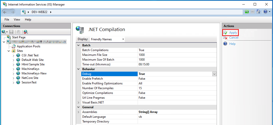This screenshot has height=125, width=273.
Task: Open the View menu
Action: click(x=17, y=20)
